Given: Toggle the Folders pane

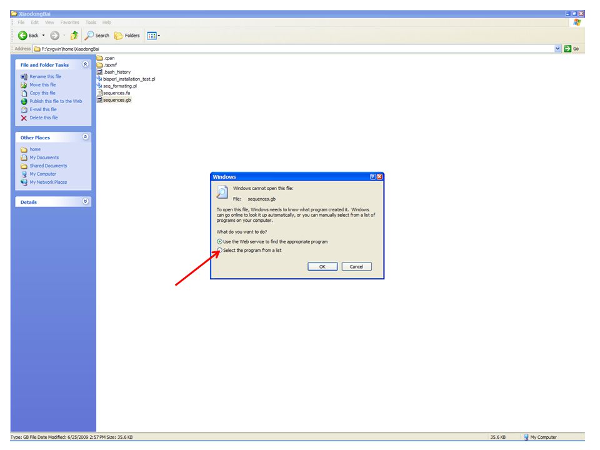Looking at the screenshot, I should point(127,36).
